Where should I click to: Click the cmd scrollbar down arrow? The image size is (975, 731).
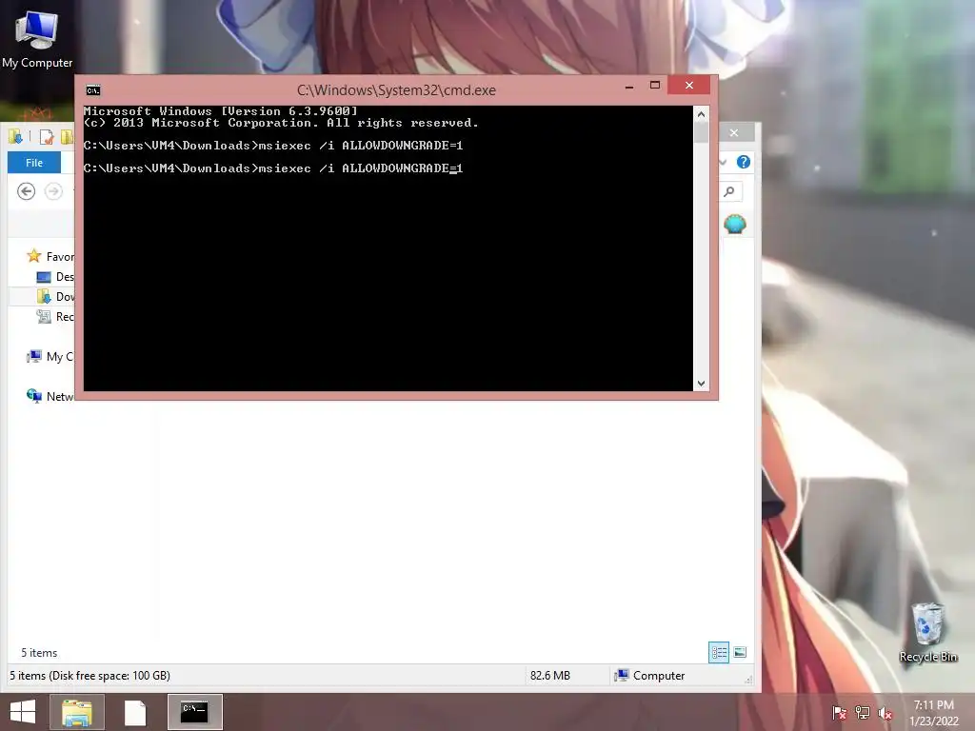(701, 384)
